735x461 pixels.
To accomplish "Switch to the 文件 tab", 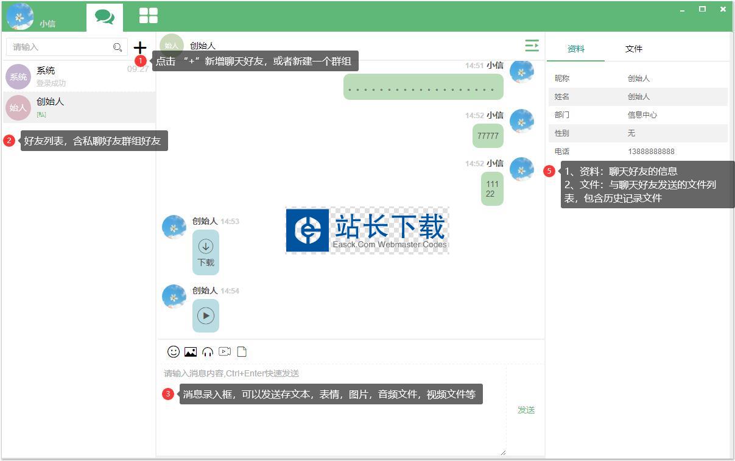I will [x=633, y=49].
